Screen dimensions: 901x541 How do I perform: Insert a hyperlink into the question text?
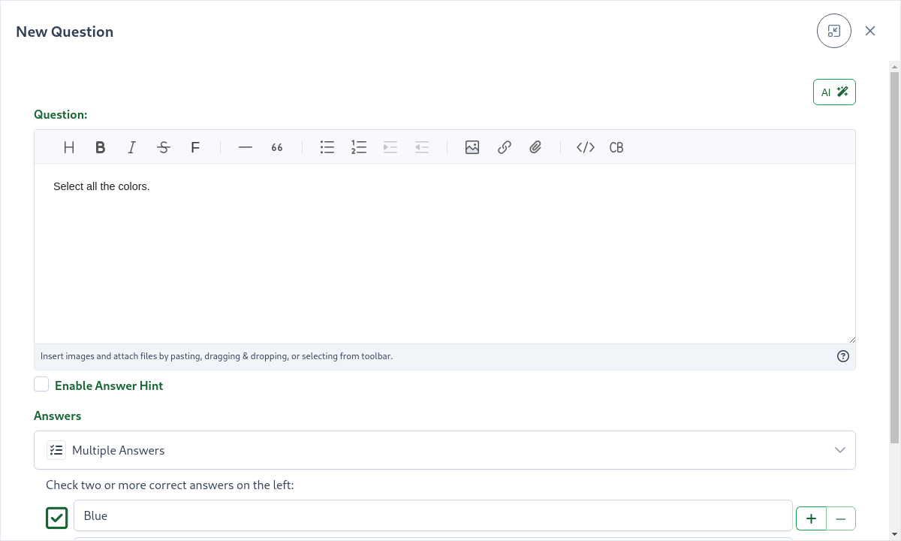coord(504,147)
